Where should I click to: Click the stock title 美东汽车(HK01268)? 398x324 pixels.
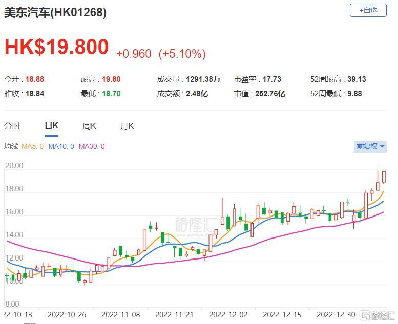[55, 12]
